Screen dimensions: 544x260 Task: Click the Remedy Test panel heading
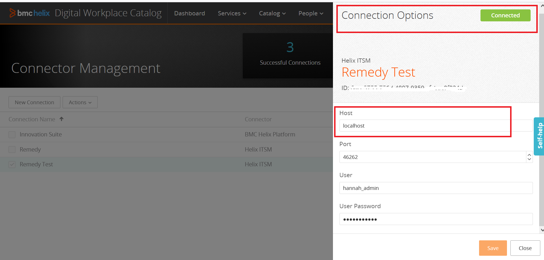(378, 72)
